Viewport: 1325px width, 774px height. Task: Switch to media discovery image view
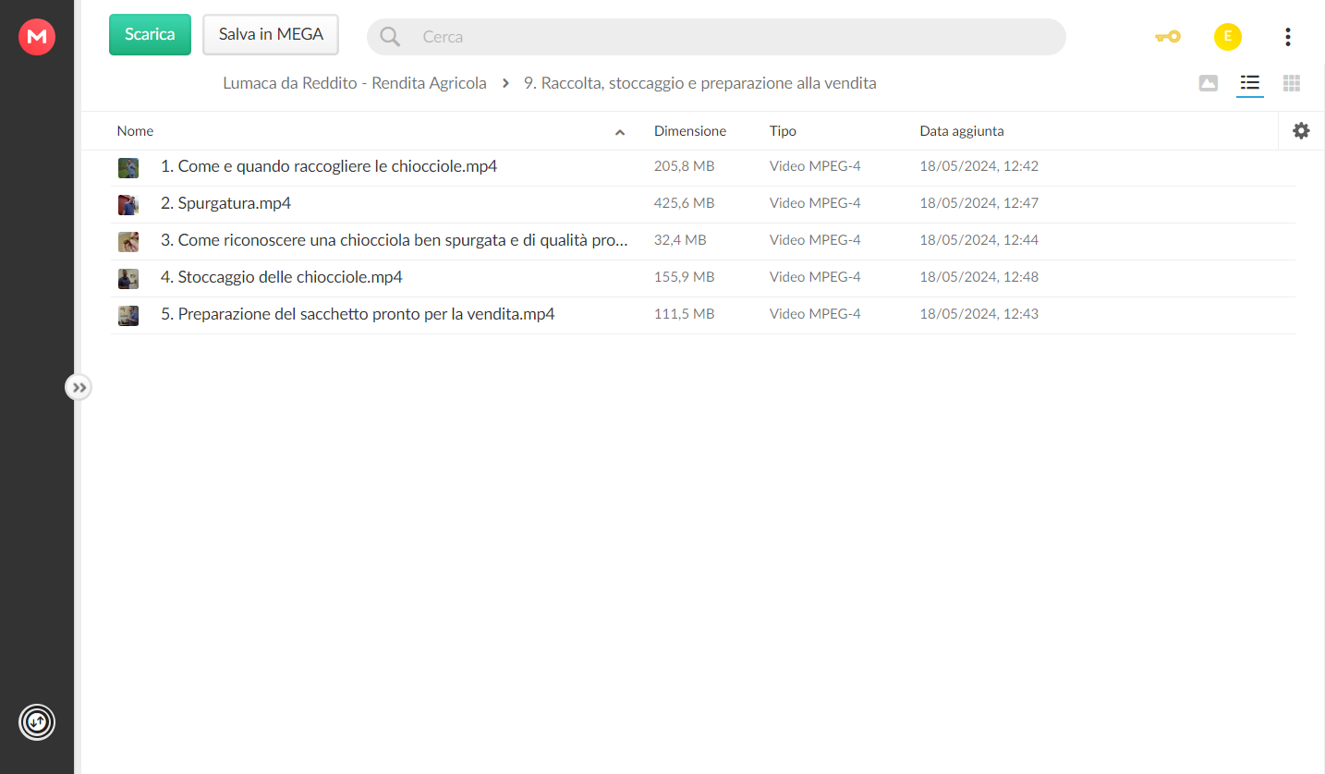(x=1208, y=83)
